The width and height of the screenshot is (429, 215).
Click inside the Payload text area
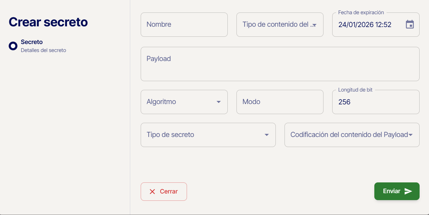pos(280,64)
